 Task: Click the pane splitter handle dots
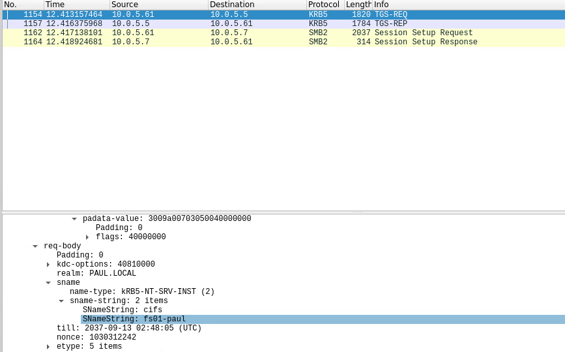[x=358, y=213]
